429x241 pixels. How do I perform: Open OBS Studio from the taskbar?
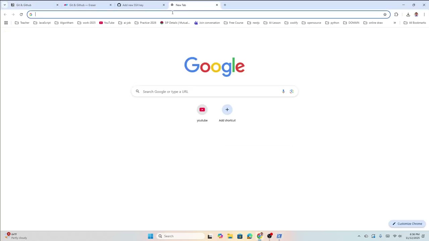pos(269,236)
